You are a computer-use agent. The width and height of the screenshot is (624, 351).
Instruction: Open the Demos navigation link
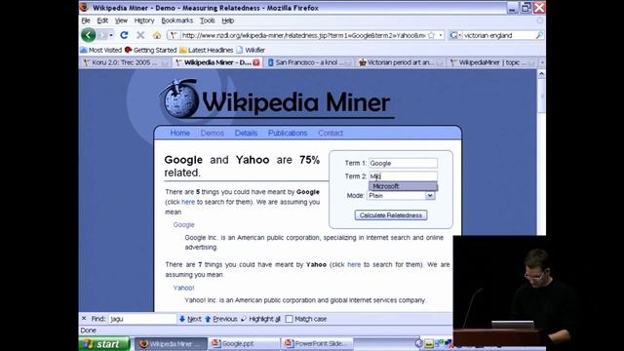coord(213,133)
